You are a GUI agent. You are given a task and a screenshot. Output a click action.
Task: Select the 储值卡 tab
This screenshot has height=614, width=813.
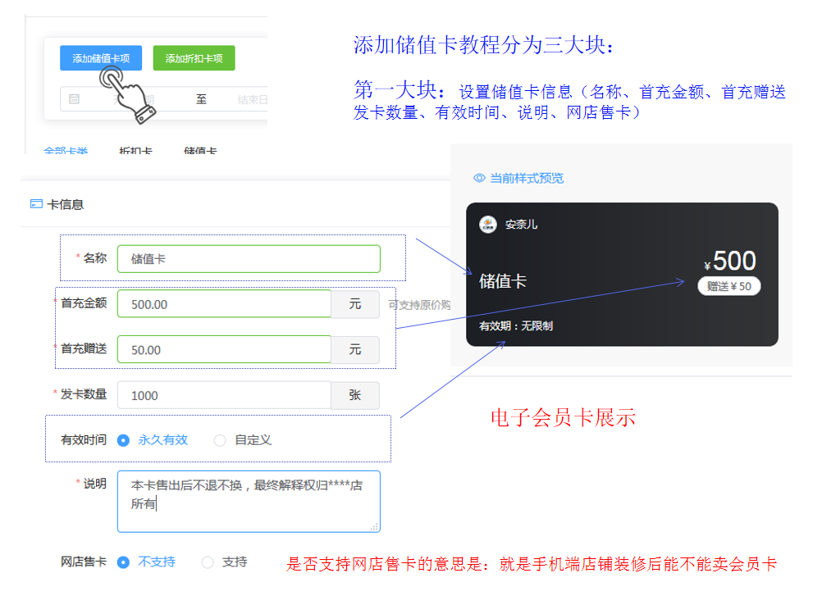click(x=200, y=150)
